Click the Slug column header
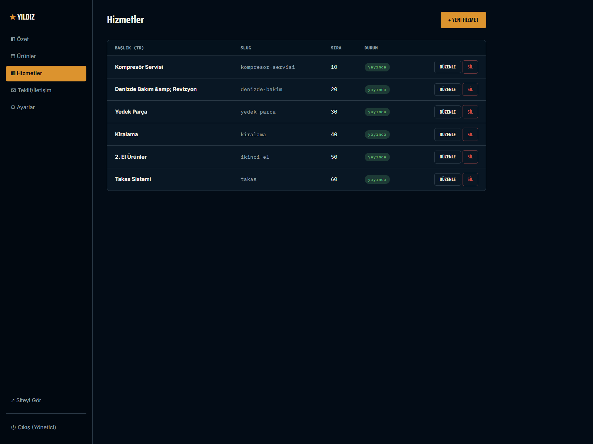This screenshot has height=444, width=593. [246, 48]
